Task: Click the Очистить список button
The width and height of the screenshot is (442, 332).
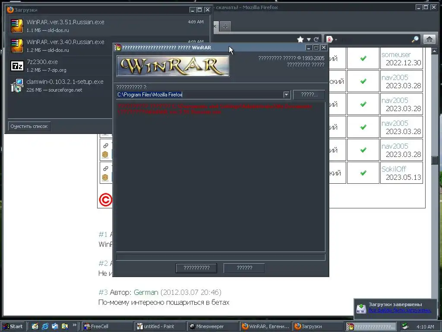Action: coord(29,126)
